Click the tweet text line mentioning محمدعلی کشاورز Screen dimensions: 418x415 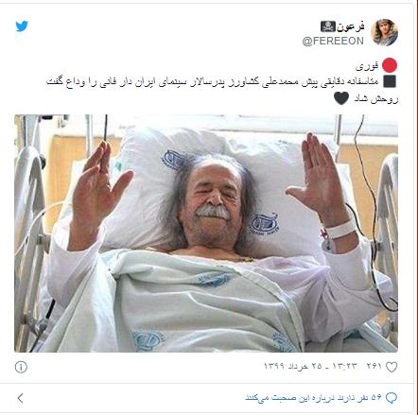(x=212, y=82)
